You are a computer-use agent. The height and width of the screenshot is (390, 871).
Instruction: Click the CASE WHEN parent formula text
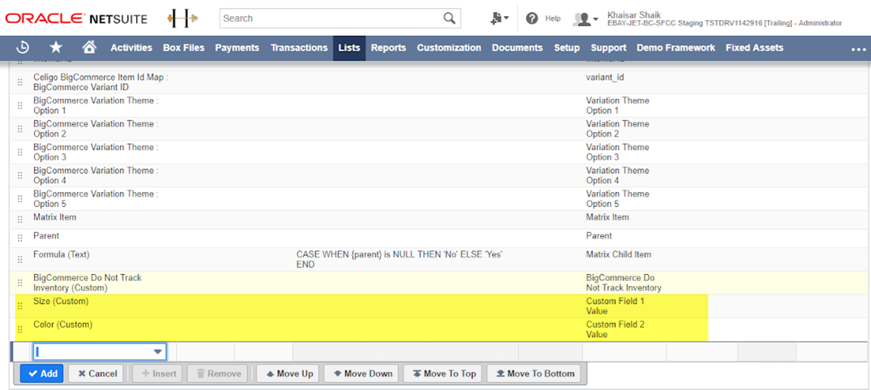coord(400,260)
